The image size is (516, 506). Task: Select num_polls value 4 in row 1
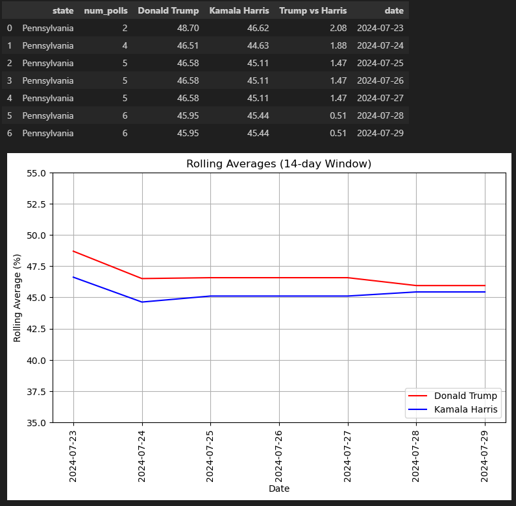pyautogui.click(x=125, y=45)
